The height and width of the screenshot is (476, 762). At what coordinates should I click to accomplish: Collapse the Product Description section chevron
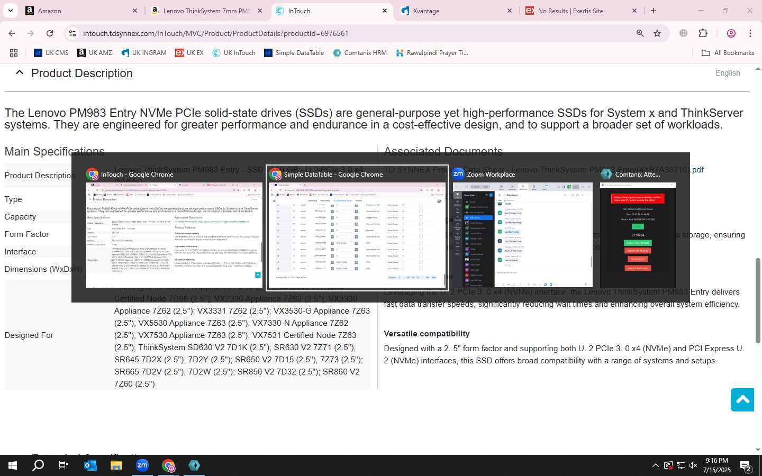[x=19, y=73]
